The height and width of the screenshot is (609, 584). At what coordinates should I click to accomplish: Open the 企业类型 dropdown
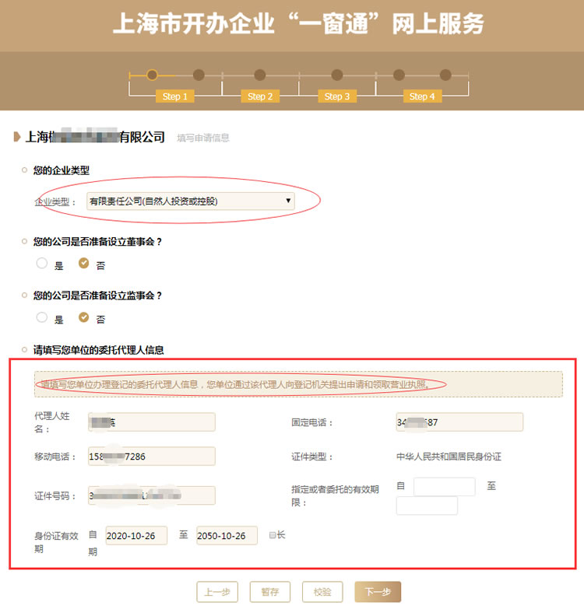(x=190, y=201)
